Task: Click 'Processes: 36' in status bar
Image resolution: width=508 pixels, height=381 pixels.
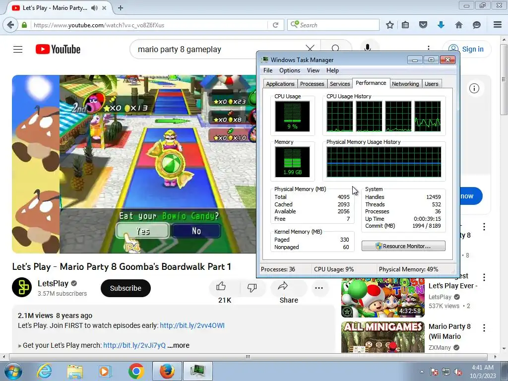Action: pyautogui.click(x=278, y=269)
